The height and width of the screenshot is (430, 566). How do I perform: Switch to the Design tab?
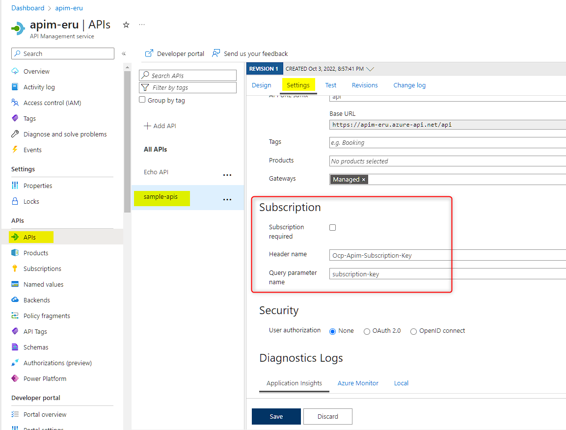point(261,85)
